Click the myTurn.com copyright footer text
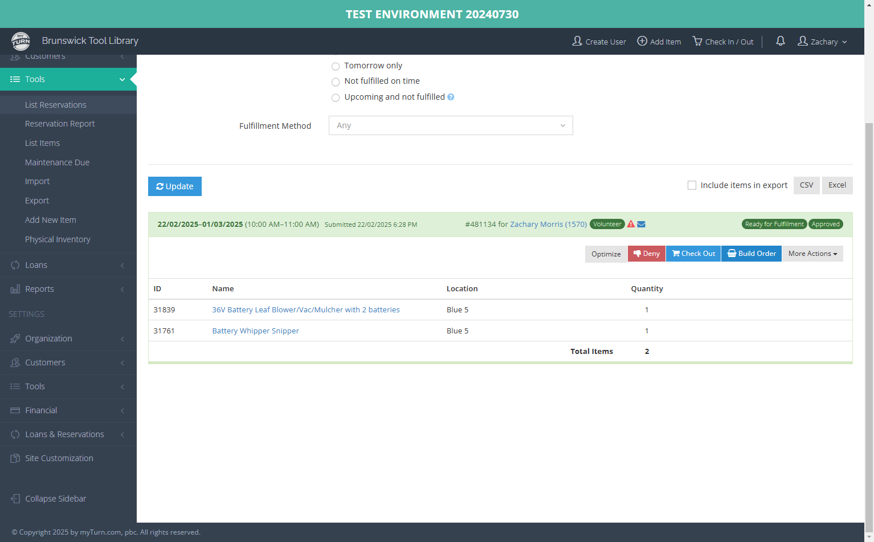Viewport: 874px width, 542px height. (x=106, y=532)
